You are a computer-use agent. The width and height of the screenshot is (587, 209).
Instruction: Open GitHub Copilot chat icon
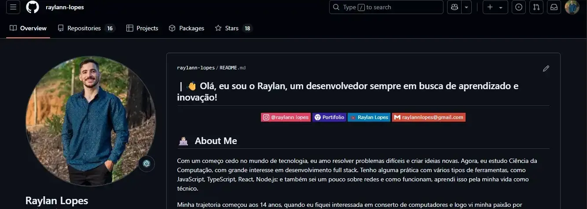[x=454, y=7]
